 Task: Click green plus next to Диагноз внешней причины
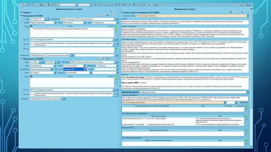coord(246,131)
